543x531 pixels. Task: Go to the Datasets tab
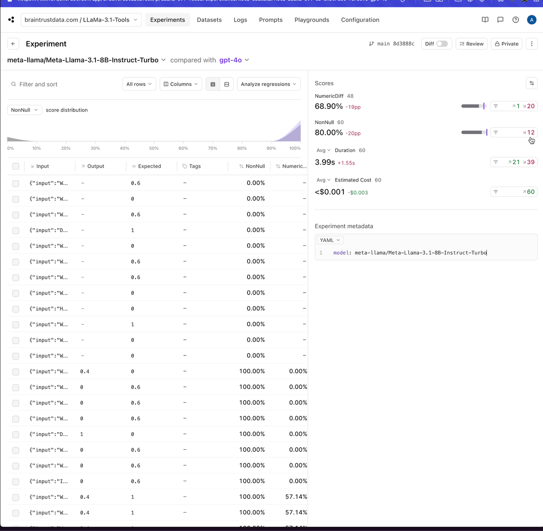tap(209, 20)
